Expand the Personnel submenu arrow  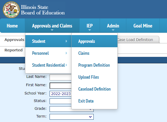point(67,53)
